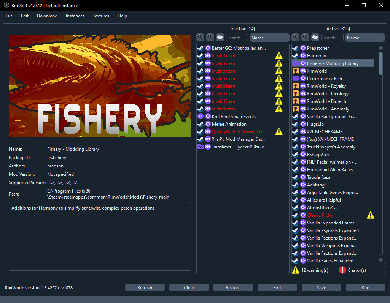Select (Rus) XVI-MECHFRAME in Active list

[x=333, y=139]
